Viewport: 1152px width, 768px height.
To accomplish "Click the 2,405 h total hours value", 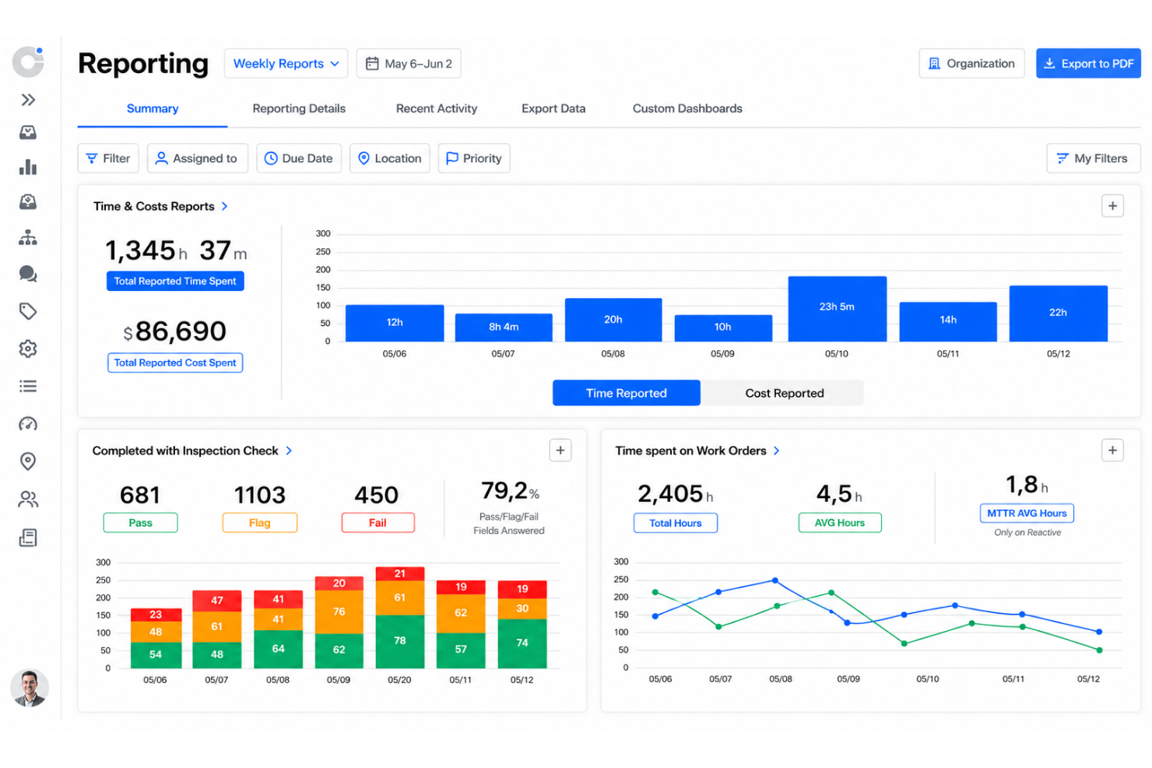I will pyautogui.click(x=676, y=493).
